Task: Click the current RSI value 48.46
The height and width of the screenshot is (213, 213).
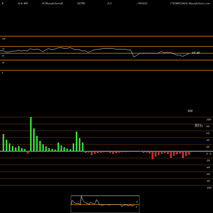Action: tap(196, 53)
